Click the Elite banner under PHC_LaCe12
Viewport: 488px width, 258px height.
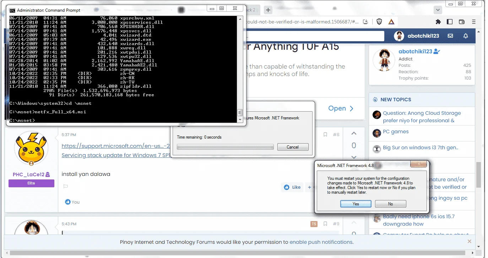(31, 183)
